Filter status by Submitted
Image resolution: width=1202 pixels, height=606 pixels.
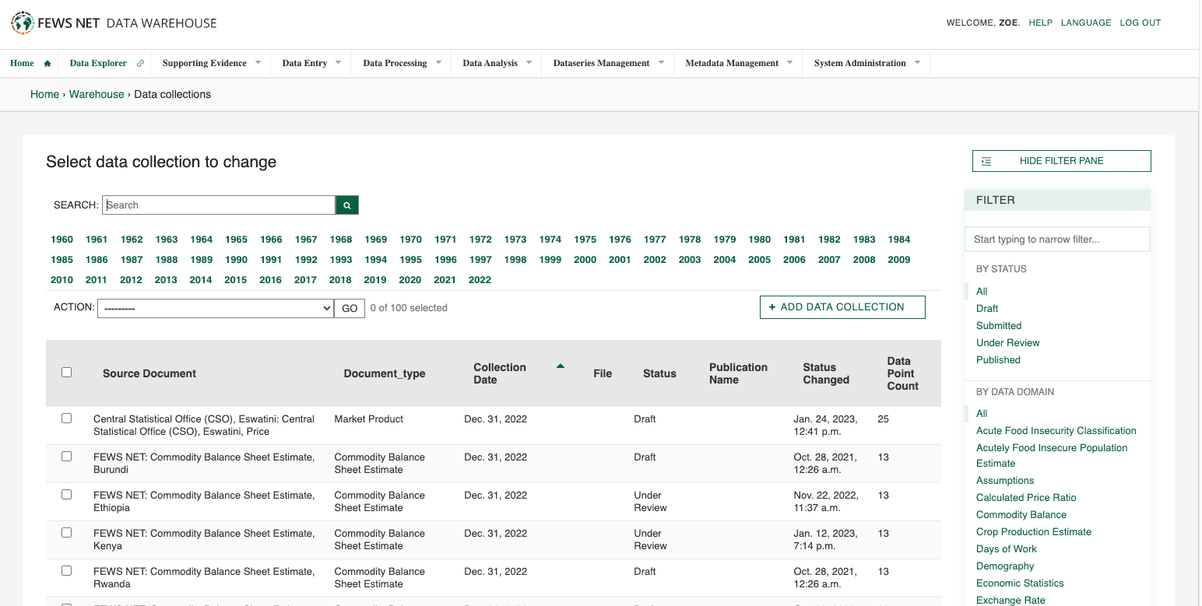coord(999,326)
